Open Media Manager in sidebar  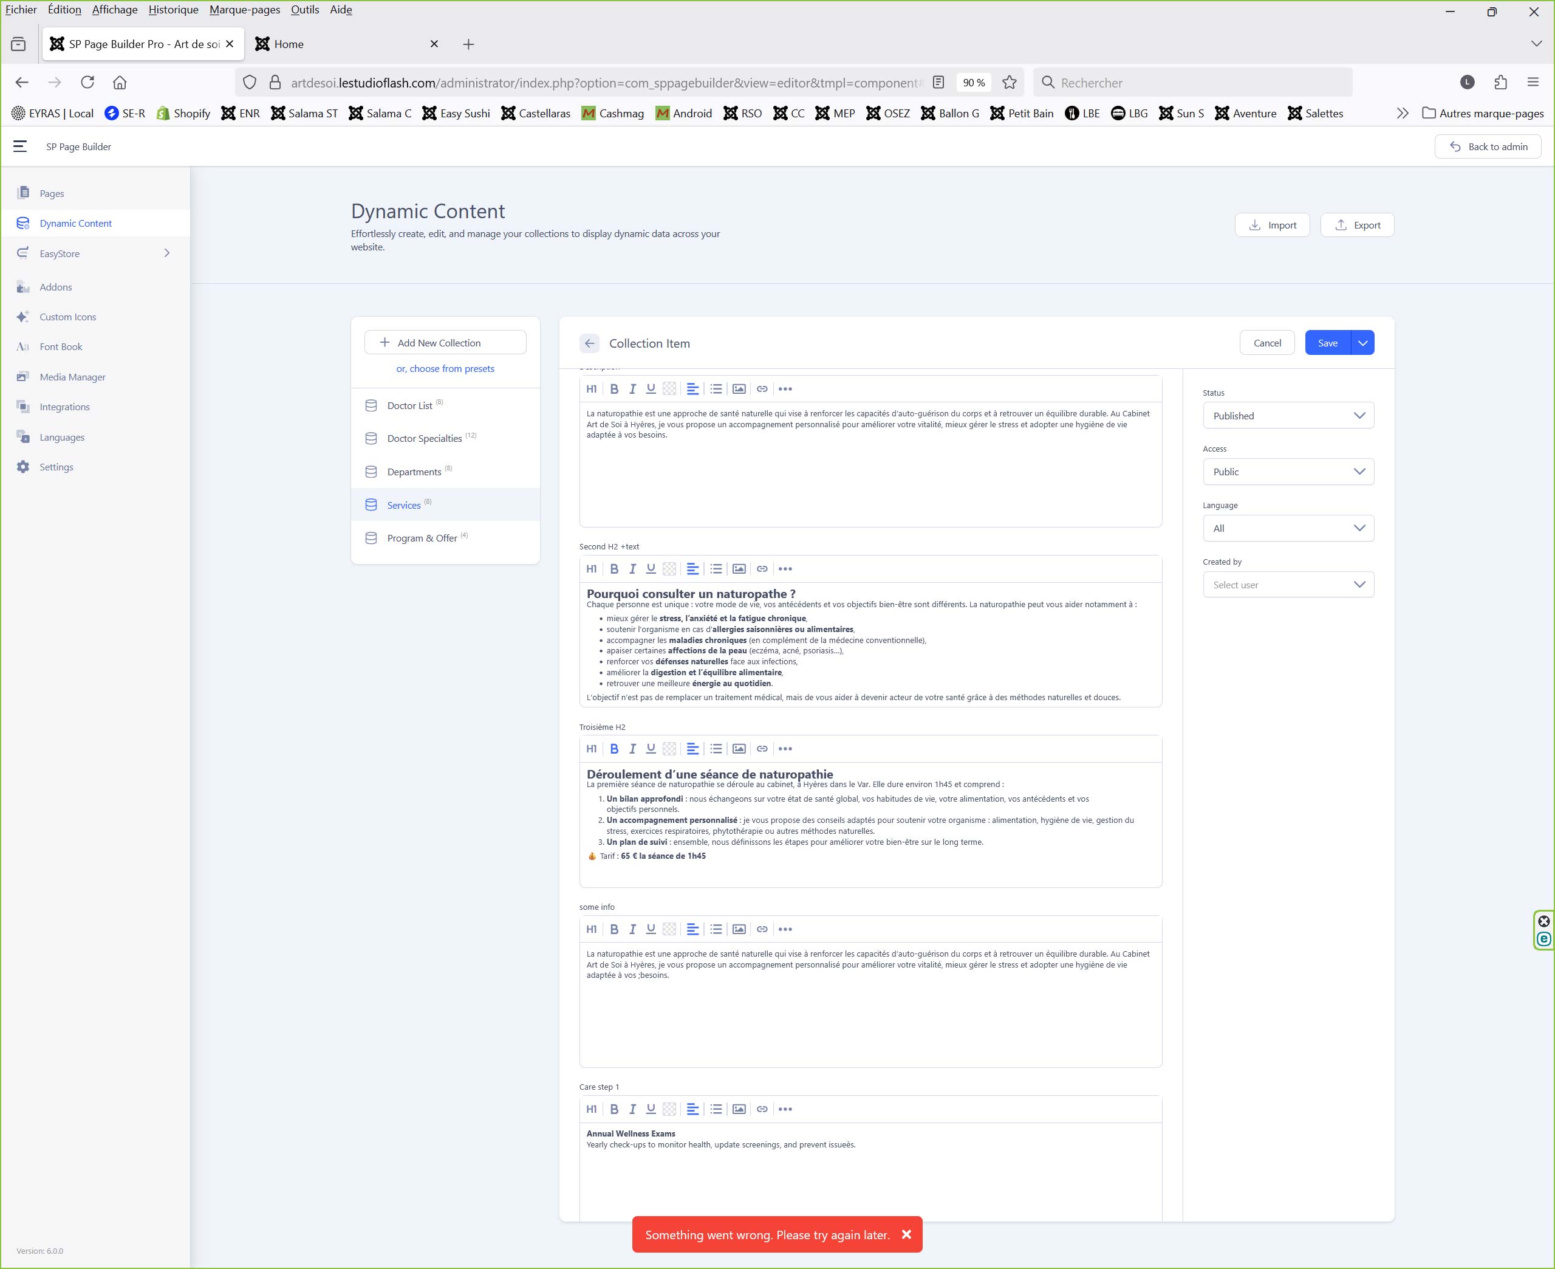point(72,377)
